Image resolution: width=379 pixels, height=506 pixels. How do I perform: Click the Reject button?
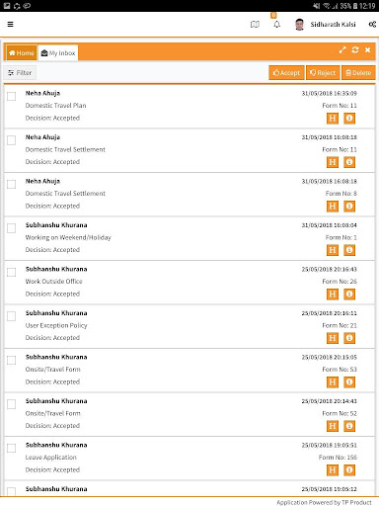(x=323, y=73)
